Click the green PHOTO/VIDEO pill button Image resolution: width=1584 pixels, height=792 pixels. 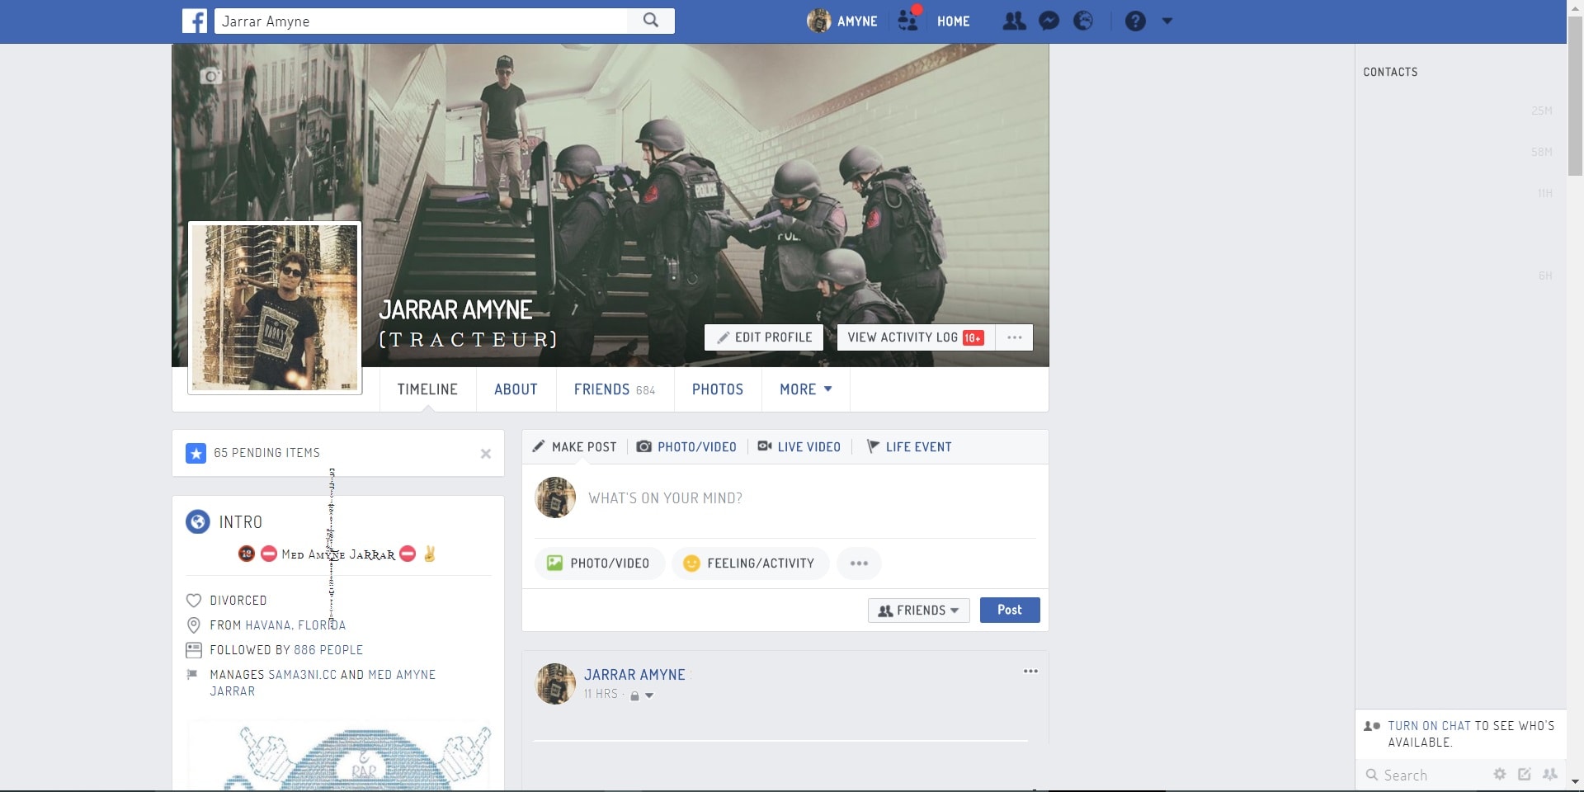pos(600,563)
